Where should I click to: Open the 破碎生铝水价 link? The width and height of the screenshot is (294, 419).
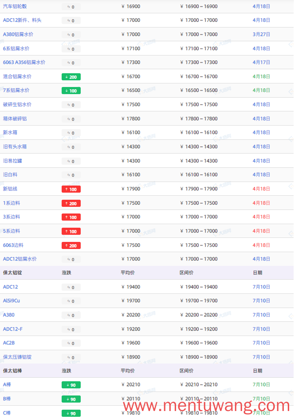coord(17,104)
